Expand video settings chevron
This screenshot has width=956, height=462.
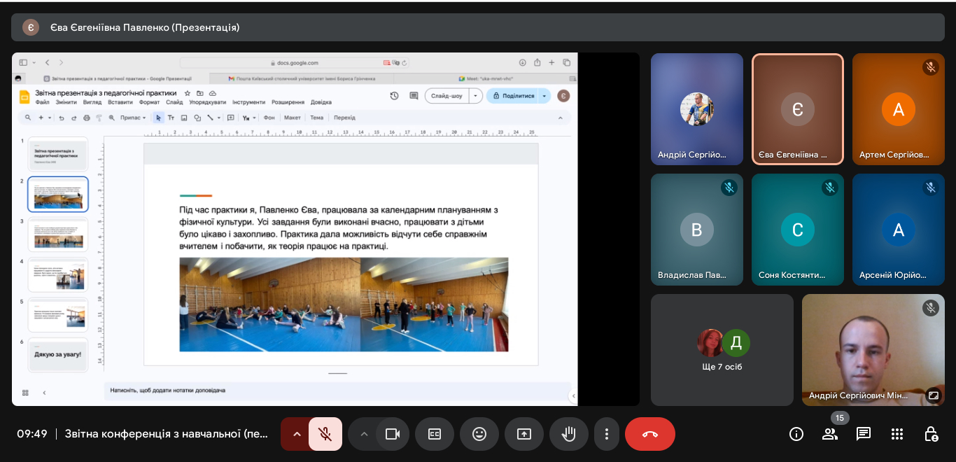coord(364,434)
